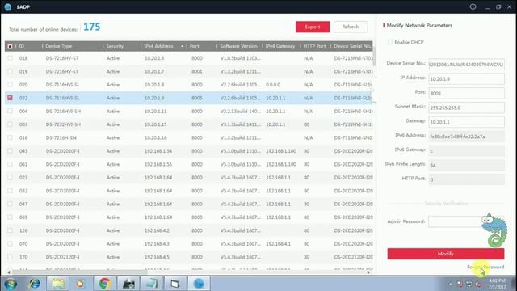Click the horizontal scrollbar under device table
Viewport: 517px width, 291px height.
coord(79,272)
